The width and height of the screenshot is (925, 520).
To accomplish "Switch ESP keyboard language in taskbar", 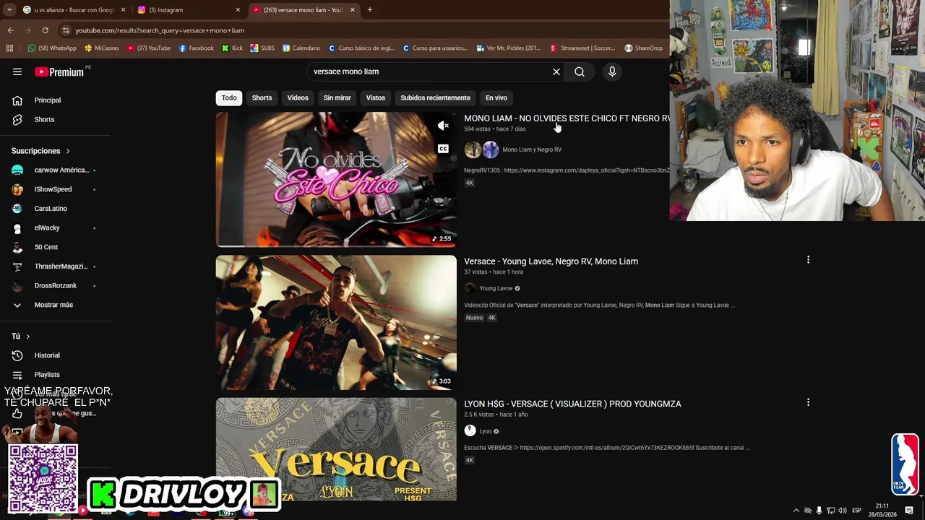I will click(856, 511).
